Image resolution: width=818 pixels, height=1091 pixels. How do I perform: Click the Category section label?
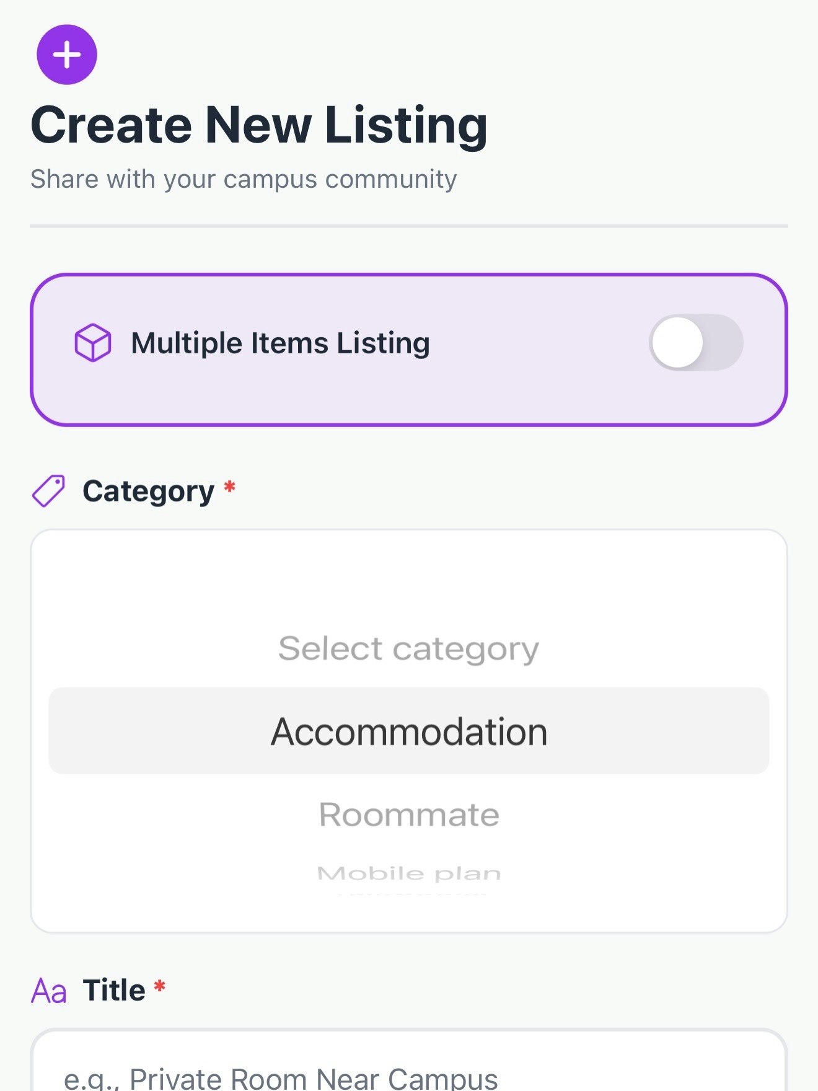[149, 490]
